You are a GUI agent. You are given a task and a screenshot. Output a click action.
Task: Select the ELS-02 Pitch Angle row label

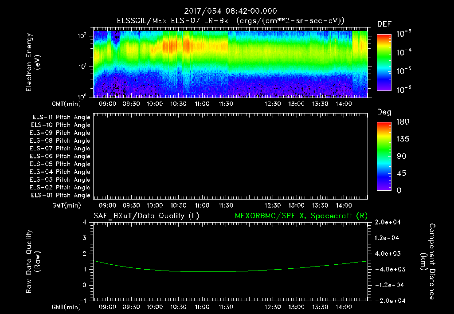click(60, 188)
